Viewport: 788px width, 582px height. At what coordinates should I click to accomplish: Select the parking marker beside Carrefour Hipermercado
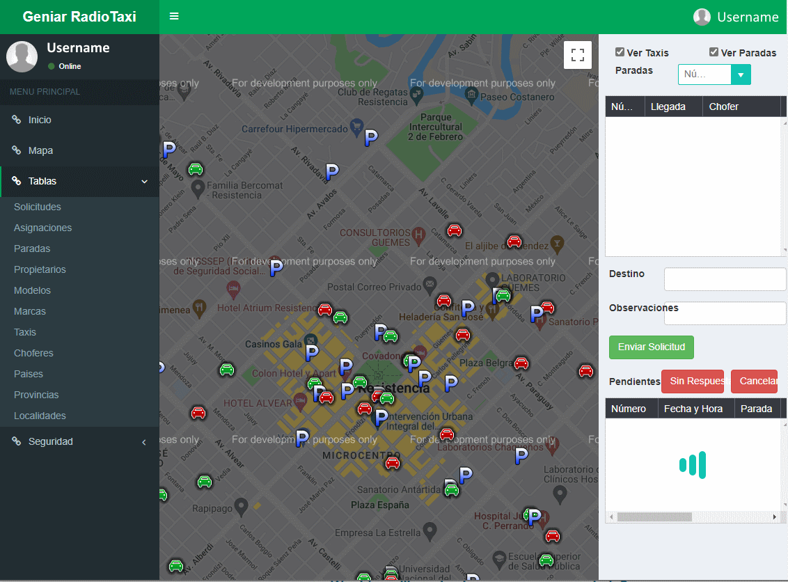pyautogui.click(x=371, y=137)
